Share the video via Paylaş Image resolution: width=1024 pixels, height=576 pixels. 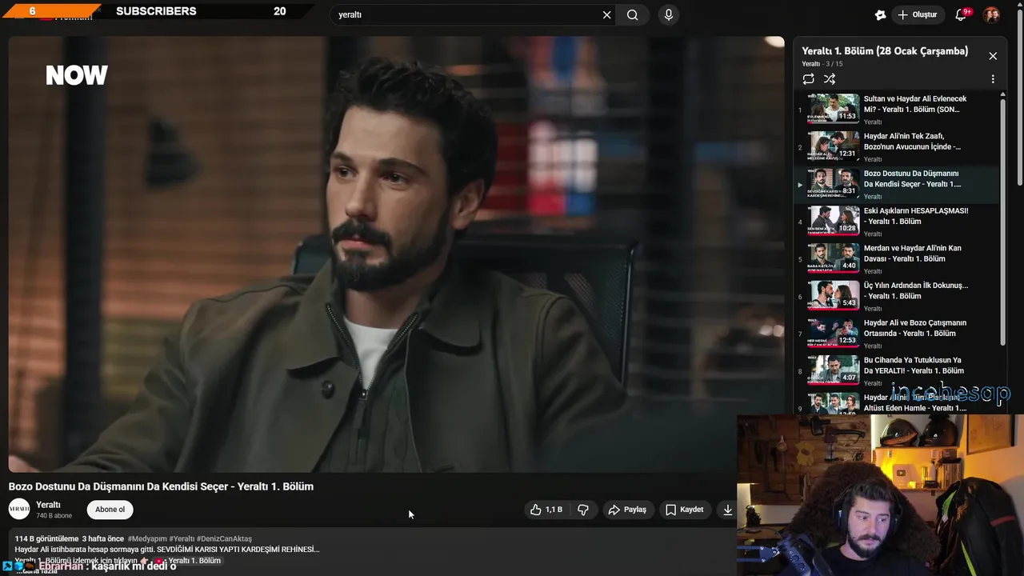627,510
